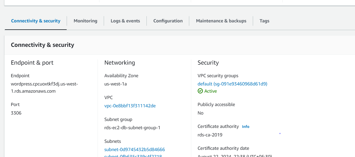
Task: Click the Networking section heading
Action: click(120, 63)
